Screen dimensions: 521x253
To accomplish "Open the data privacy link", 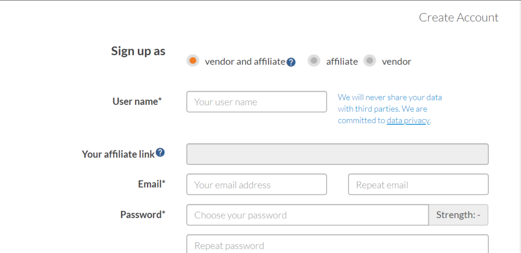I will tap(408, 121).
